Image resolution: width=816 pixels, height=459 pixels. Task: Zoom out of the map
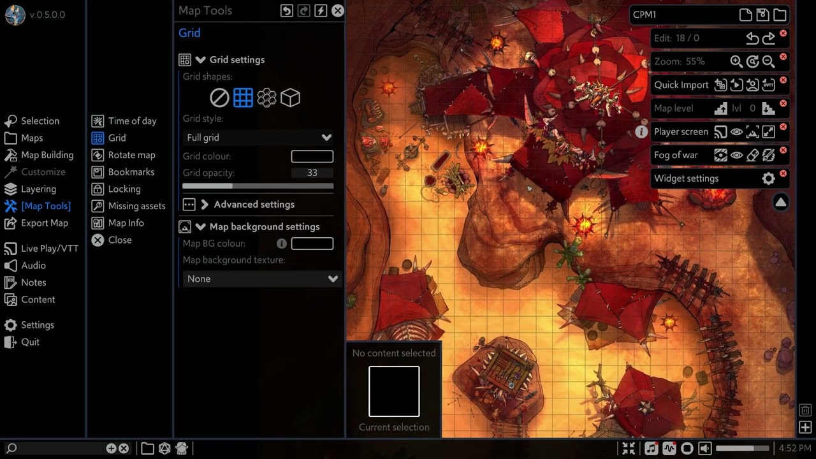tap(769, 61)
